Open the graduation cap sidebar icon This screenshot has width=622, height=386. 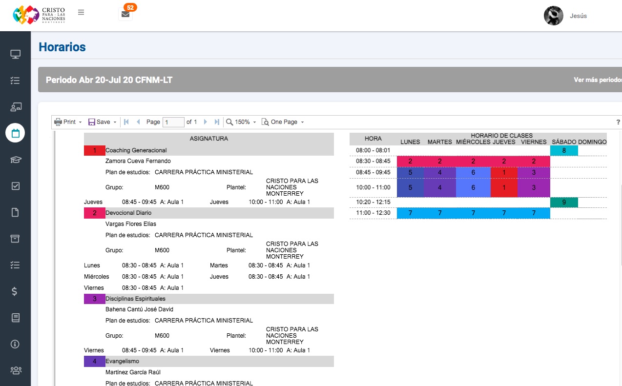click(x=15, y=159)
